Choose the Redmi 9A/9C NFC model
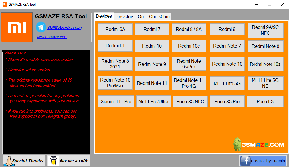This screenshot has width=289, height=167. [265, 30]
